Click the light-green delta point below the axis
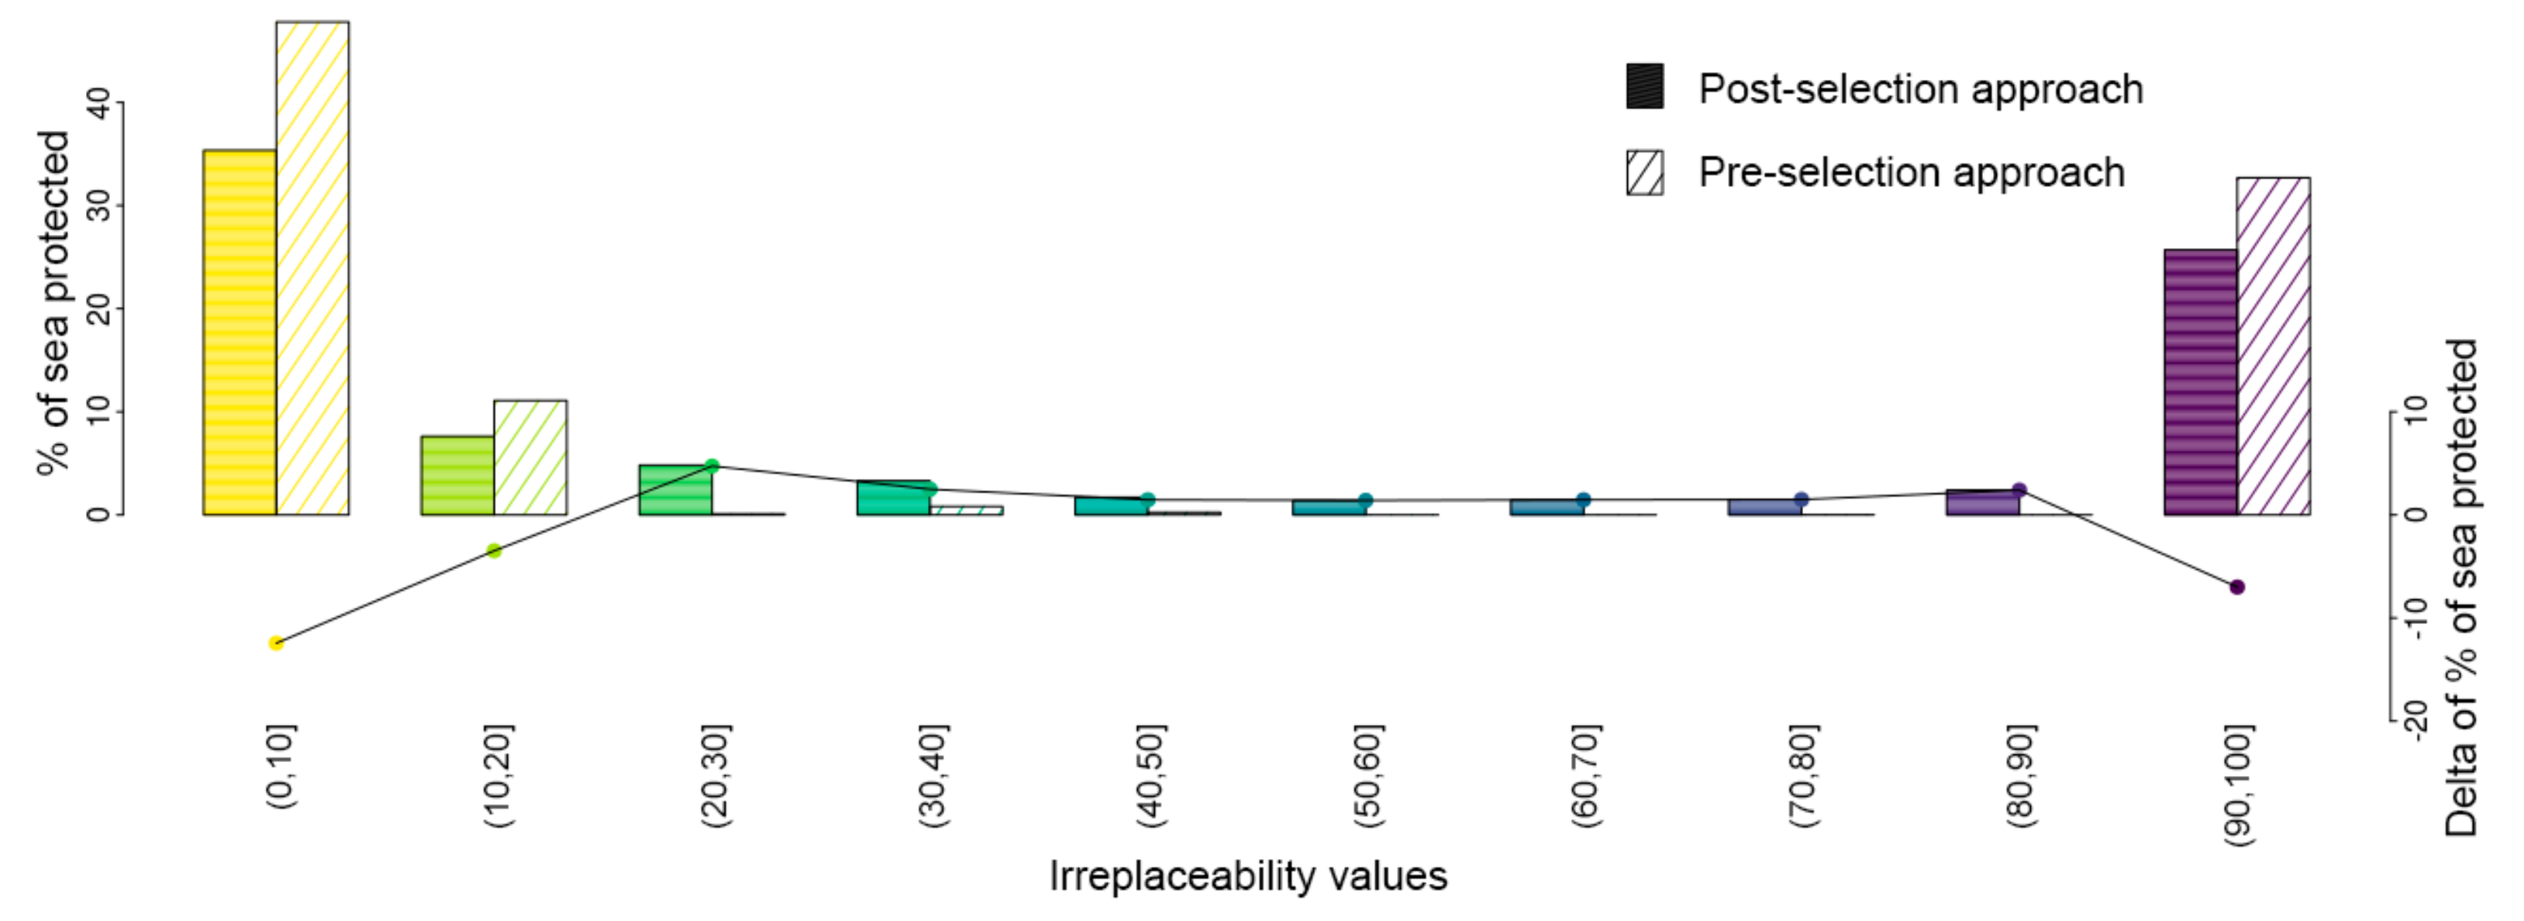 494,552
